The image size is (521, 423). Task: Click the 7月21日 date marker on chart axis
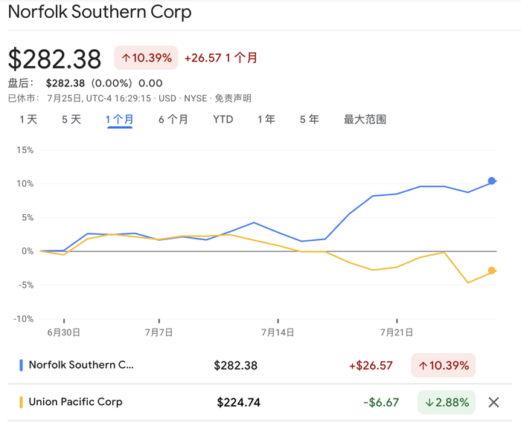point(397,332)
